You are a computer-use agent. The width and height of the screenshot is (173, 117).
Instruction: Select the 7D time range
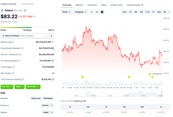click(130, 12)
